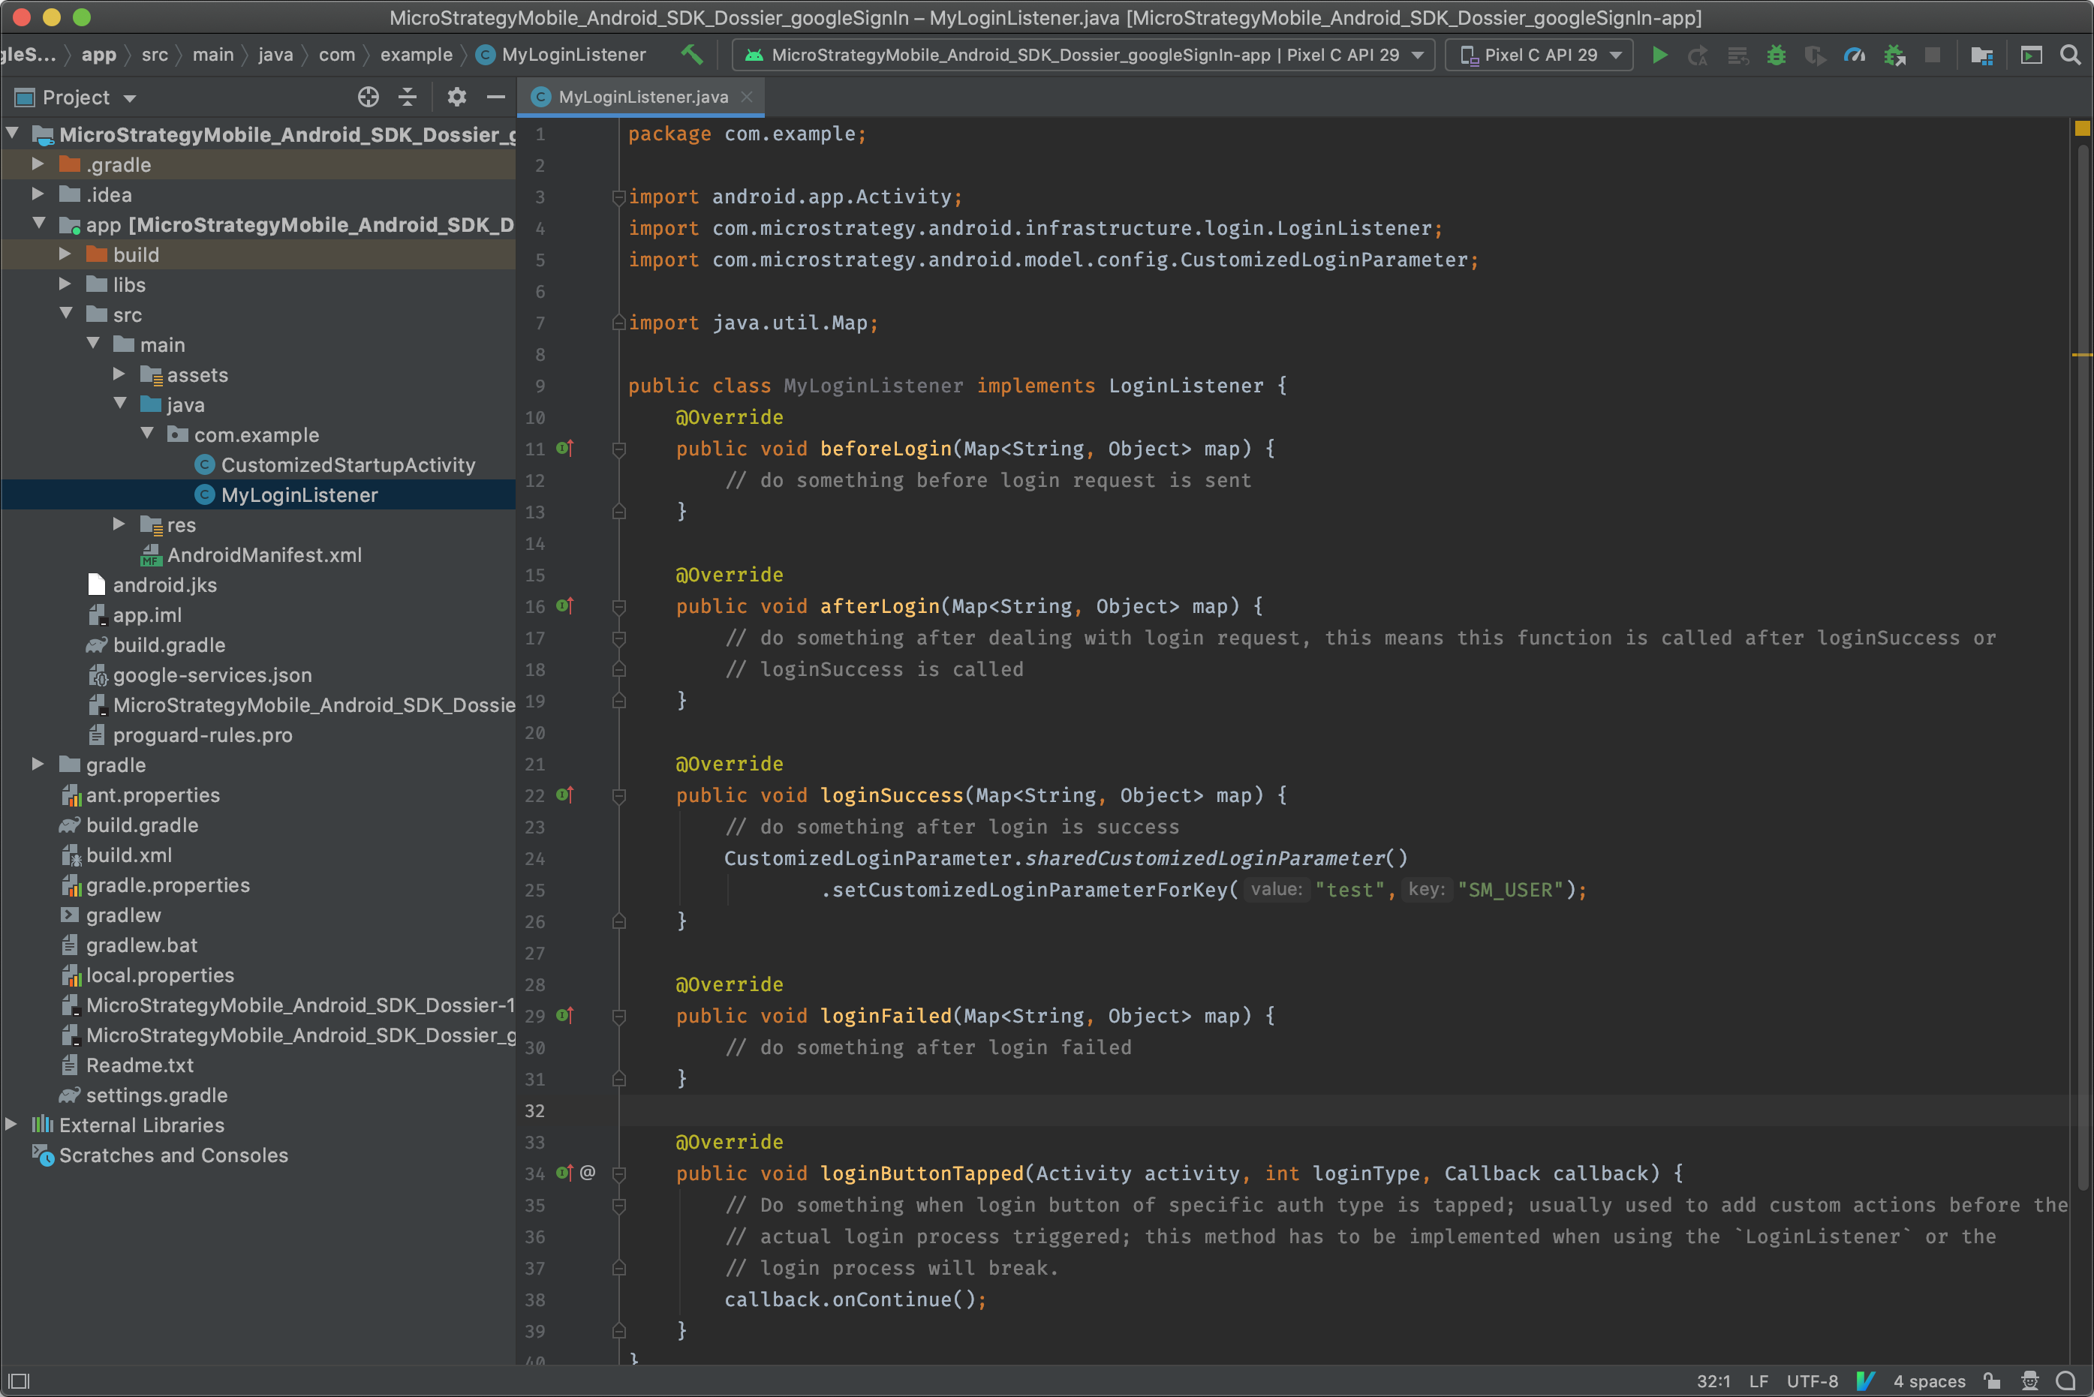Image resolution: width=2094 pixels, height=1397 pixels.
Task: Open Project Structure folder icon
Action: (x=1981, y=56)
